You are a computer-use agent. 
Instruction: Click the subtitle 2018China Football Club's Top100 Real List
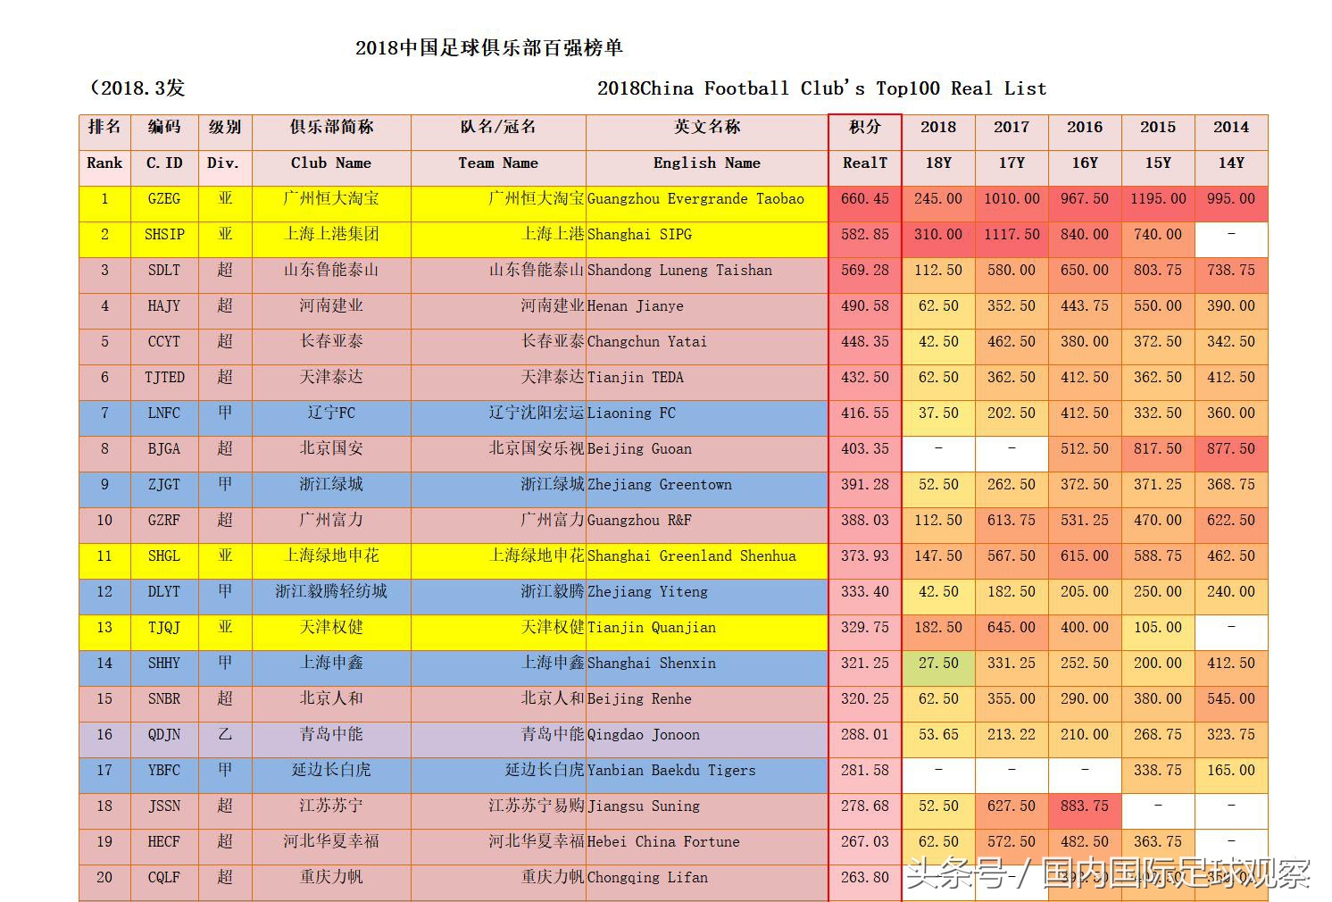pos(821,88)
